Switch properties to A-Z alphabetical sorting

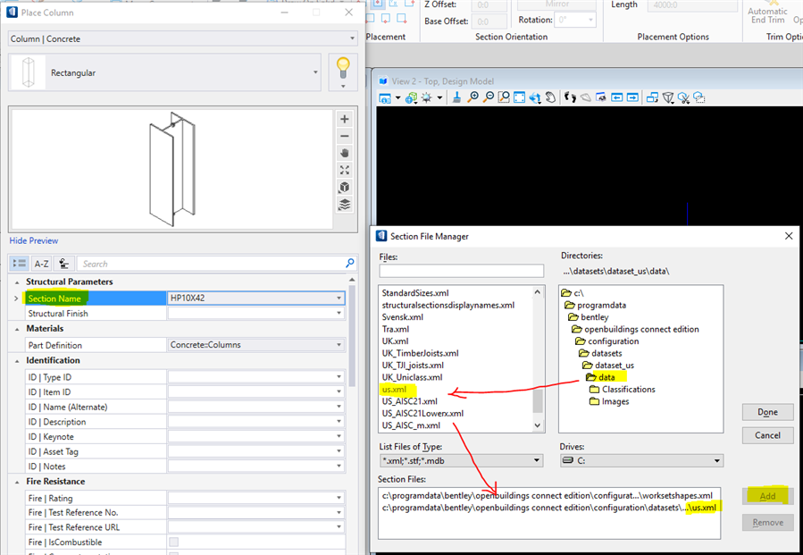click(x=41, y=264)
